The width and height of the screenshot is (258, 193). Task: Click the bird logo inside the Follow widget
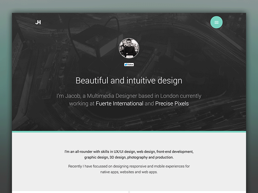tap(126, 64)
